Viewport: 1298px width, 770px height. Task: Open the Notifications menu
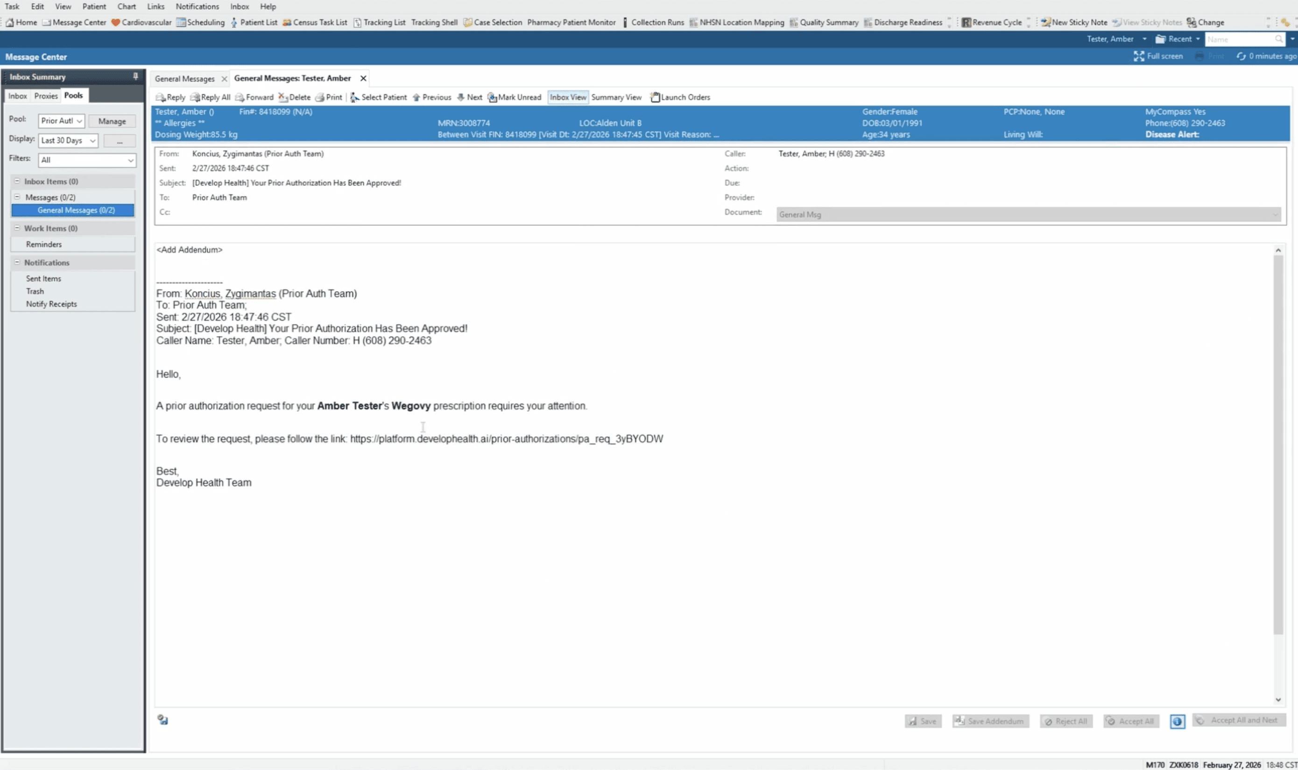197,7
